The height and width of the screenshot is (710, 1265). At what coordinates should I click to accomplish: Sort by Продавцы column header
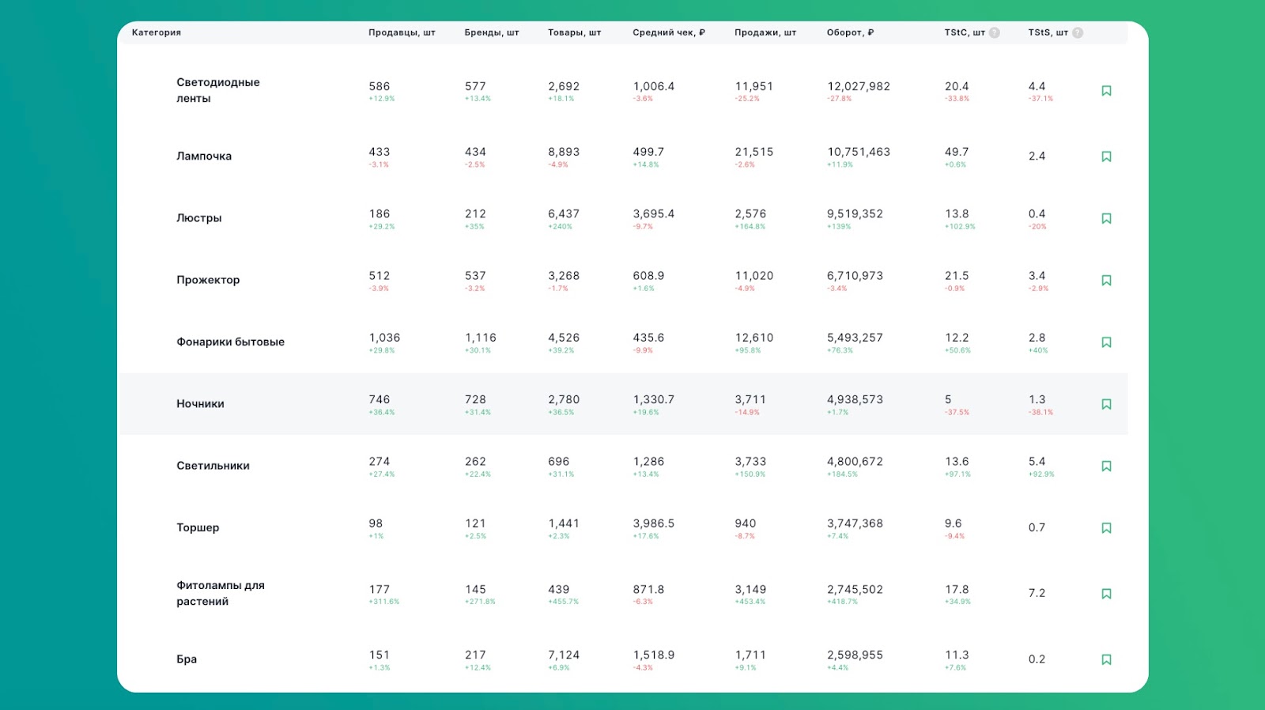[402, 32]
